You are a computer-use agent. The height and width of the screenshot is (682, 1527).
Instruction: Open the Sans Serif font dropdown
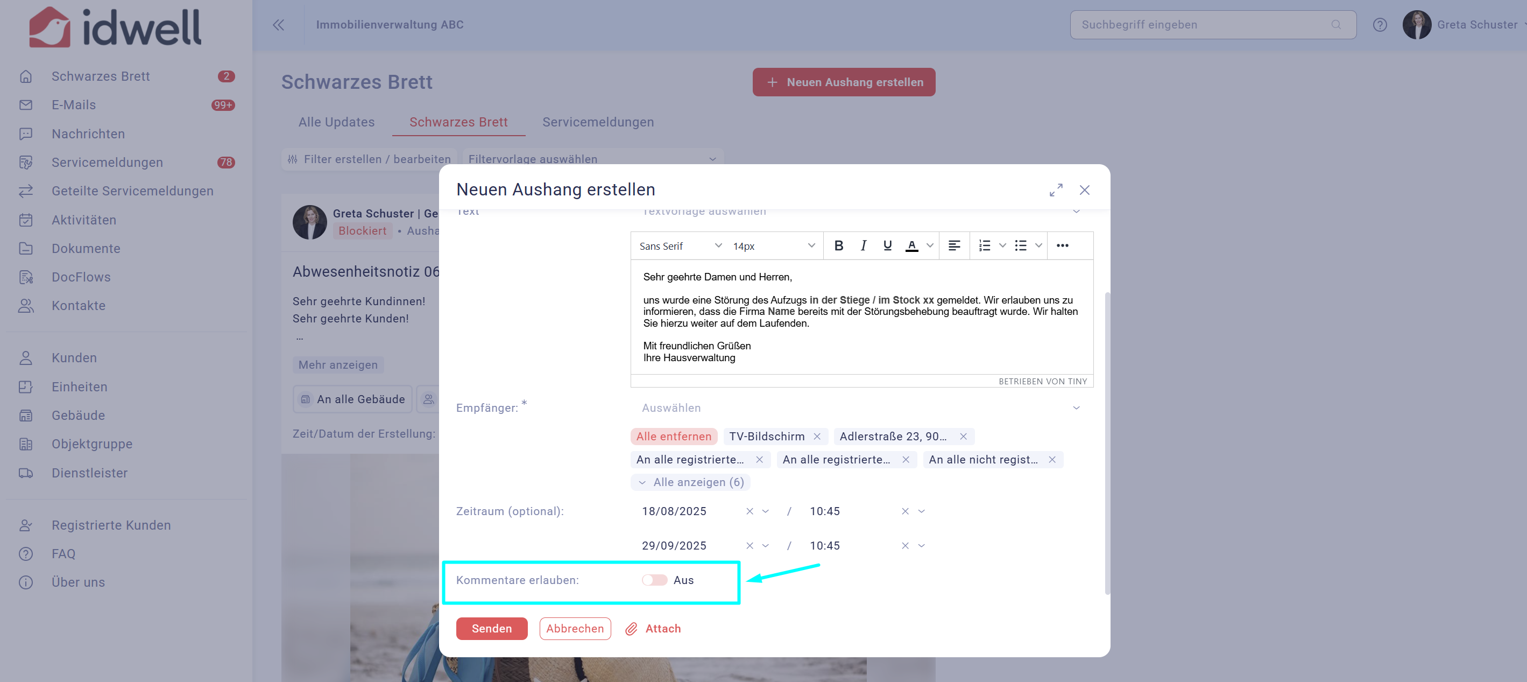point(680,245)
